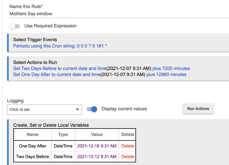Click the 'Delete' column header

[x=128, y=134]
